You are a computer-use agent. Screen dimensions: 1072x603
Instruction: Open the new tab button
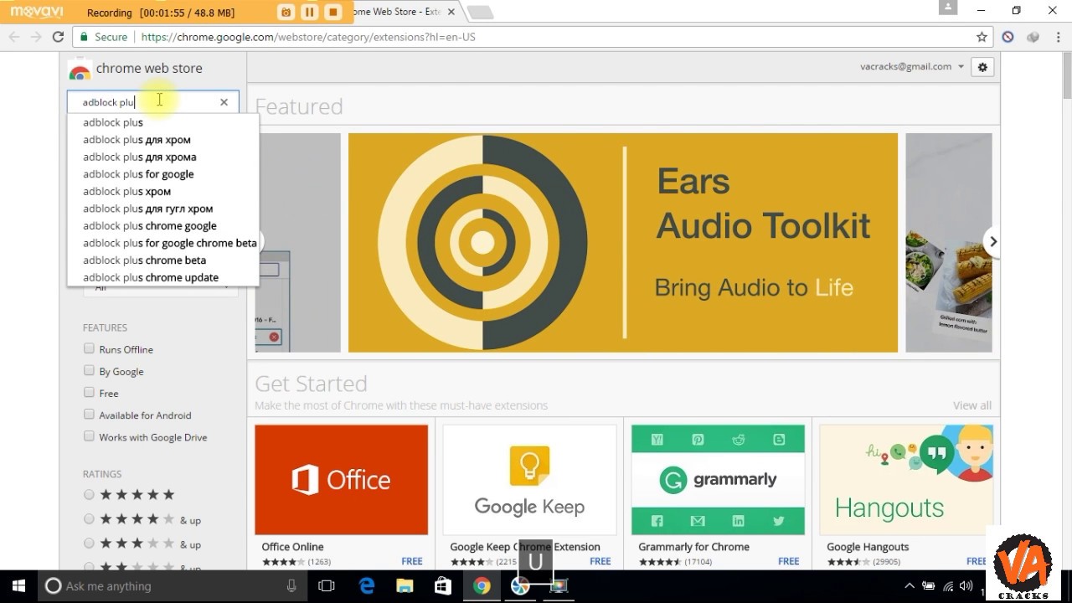(481, 12)
